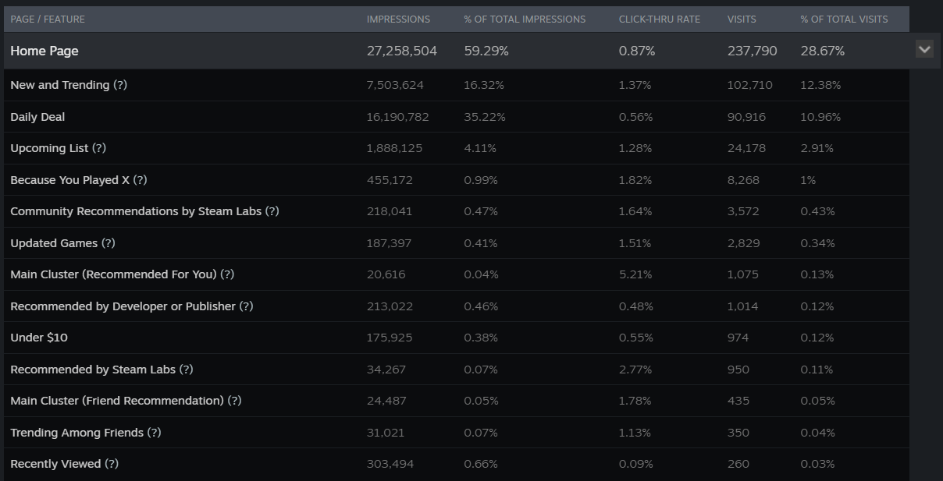Viewport: 943px width, 481px height.
Task: Open the Main Cluster (Friend Recommendation) (?) marker
Action: [234, 401]
